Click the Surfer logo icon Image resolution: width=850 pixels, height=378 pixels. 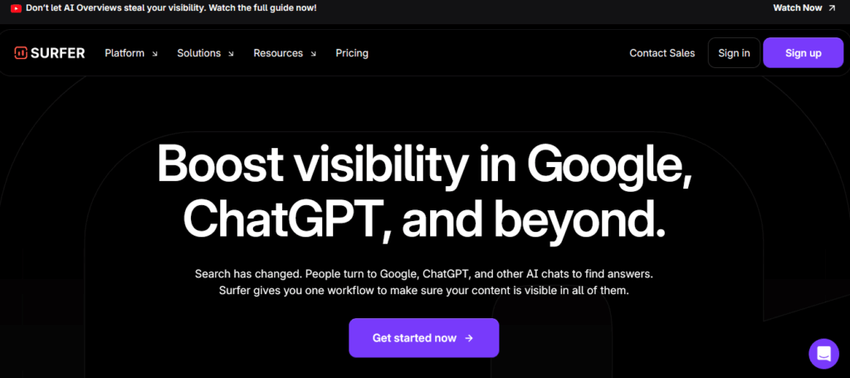(20, 53)
